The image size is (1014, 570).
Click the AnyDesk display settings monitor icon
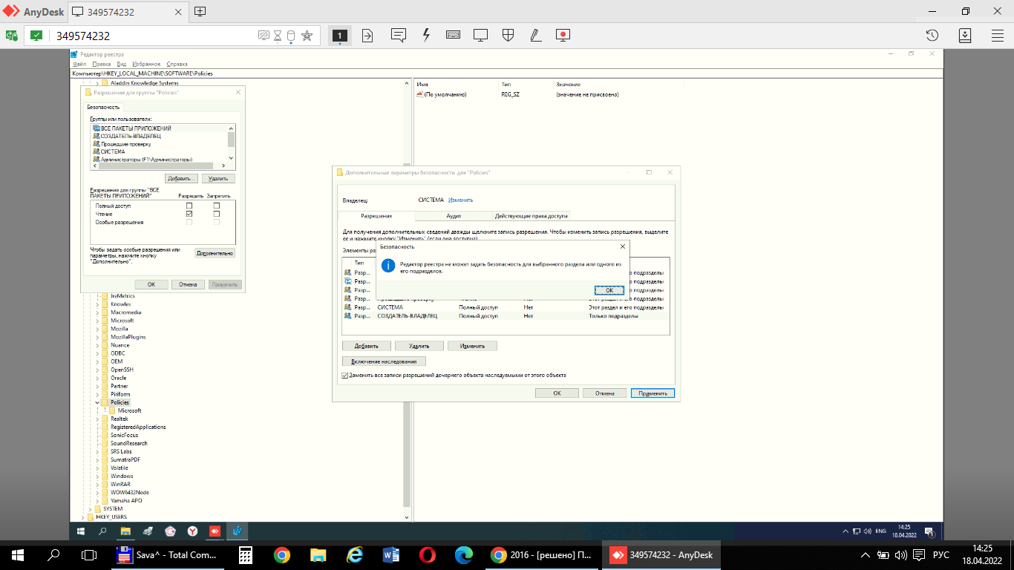point(480,35)
